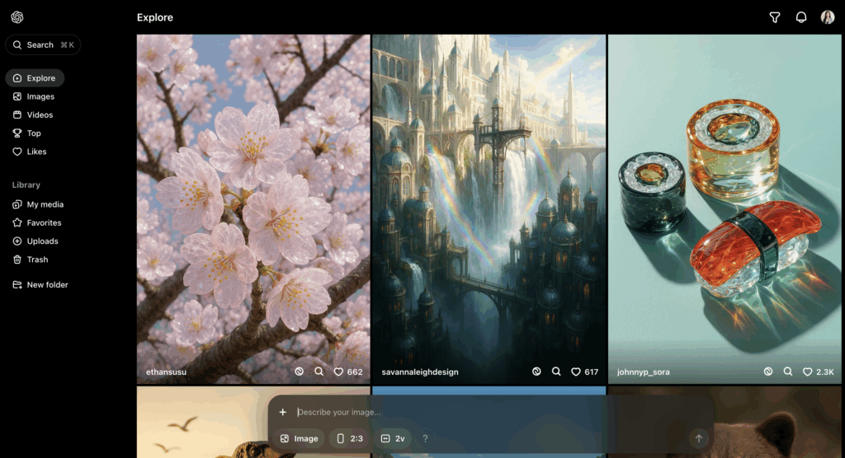Open Trash in the library

pyautogui.click(x=31, y=259)
